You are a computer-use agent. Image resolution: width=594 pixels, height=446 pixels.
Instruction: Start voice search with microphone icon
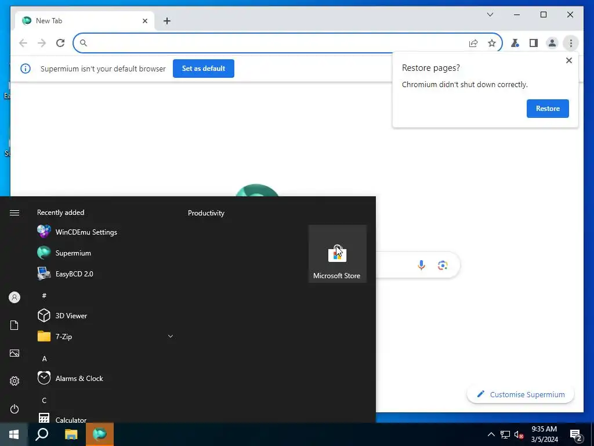click(421, 265)
